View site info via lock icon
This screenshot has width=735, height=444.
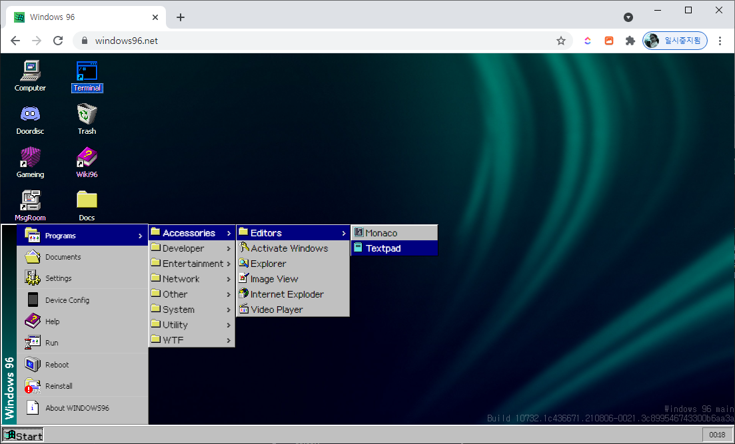[85, 41]
